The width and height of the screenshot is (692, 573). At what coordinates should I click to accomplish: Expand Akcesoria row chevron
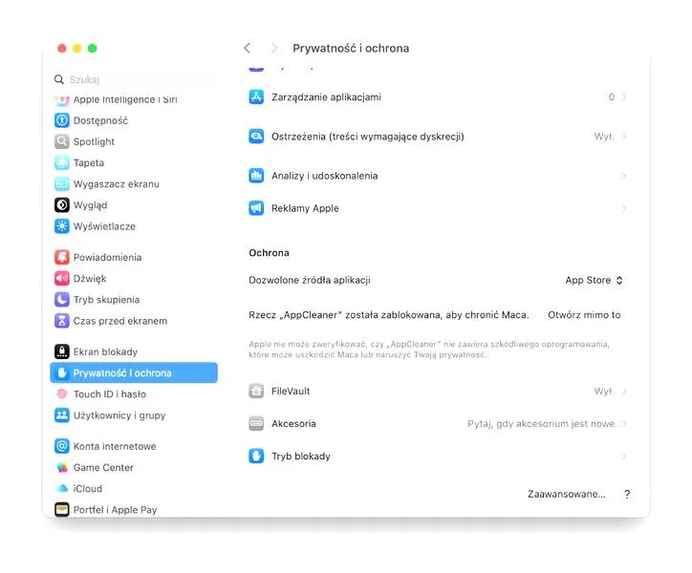coord(624,423)
